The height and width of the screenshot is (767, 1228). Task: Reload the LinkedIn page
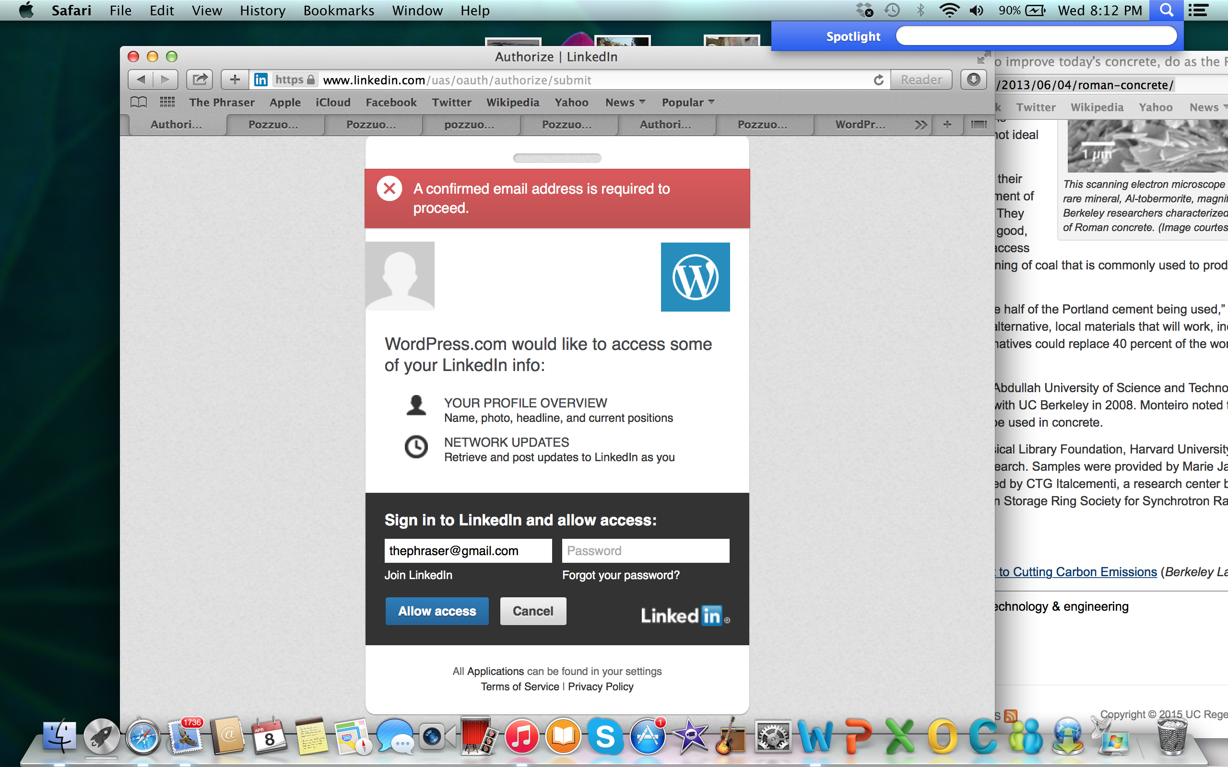tap(879, 80)
